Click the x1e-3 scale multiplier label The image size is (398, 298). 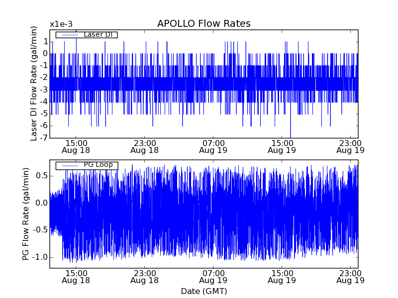click(61, 24)
